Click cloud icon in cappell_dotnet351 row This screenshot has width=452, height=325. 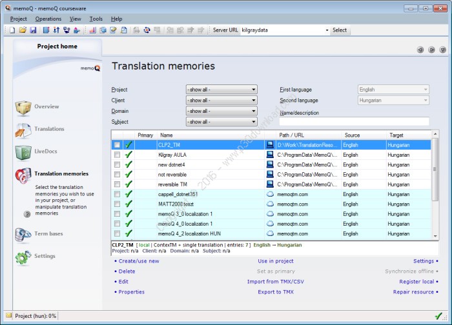(x=270, y=194)
